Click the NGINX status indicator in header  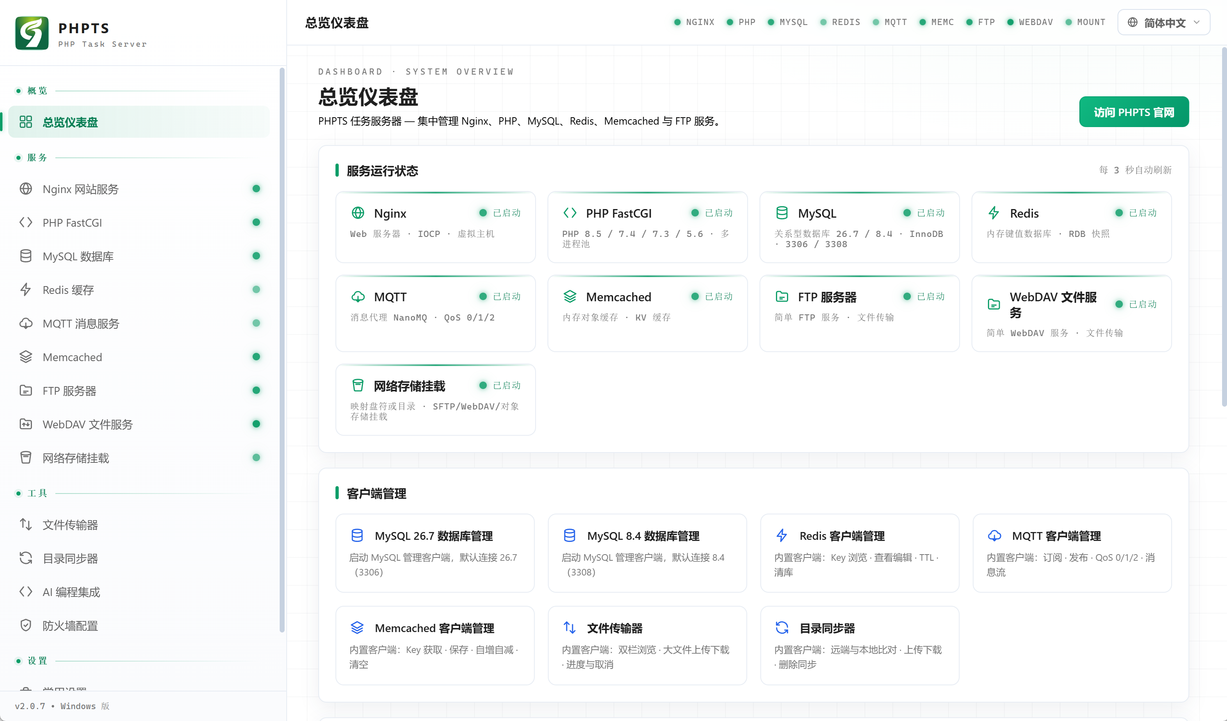(x=694, y=22)
